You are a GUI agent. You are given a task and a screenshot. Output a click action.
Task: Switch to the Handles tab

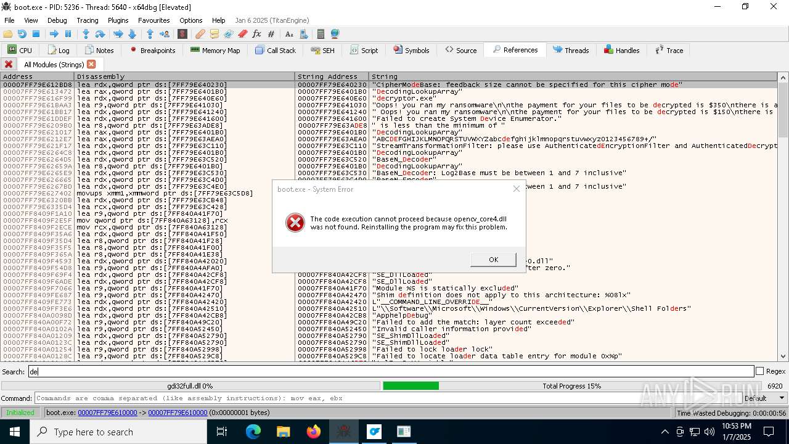622,51
